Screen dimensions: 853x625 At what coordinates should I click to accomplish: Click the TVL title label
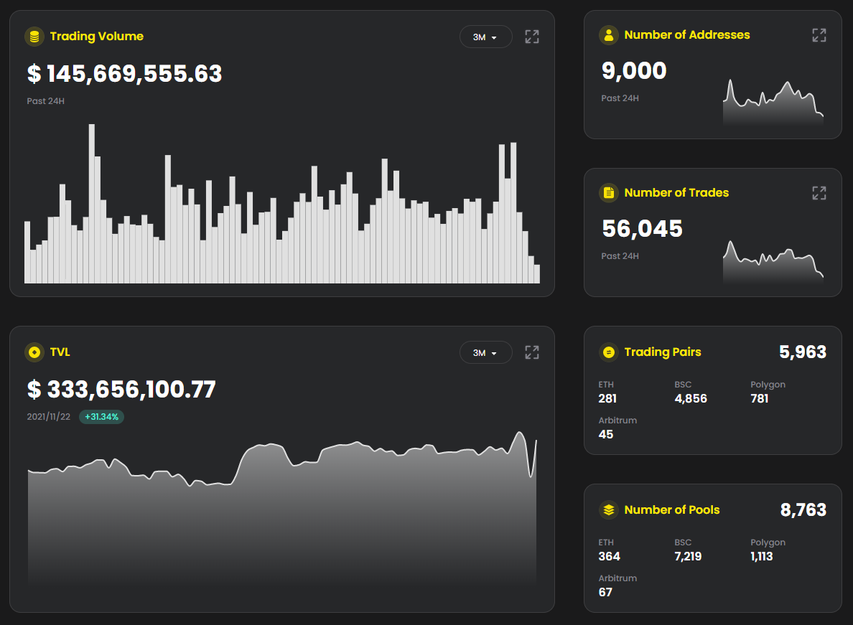(x=60, y=352)
